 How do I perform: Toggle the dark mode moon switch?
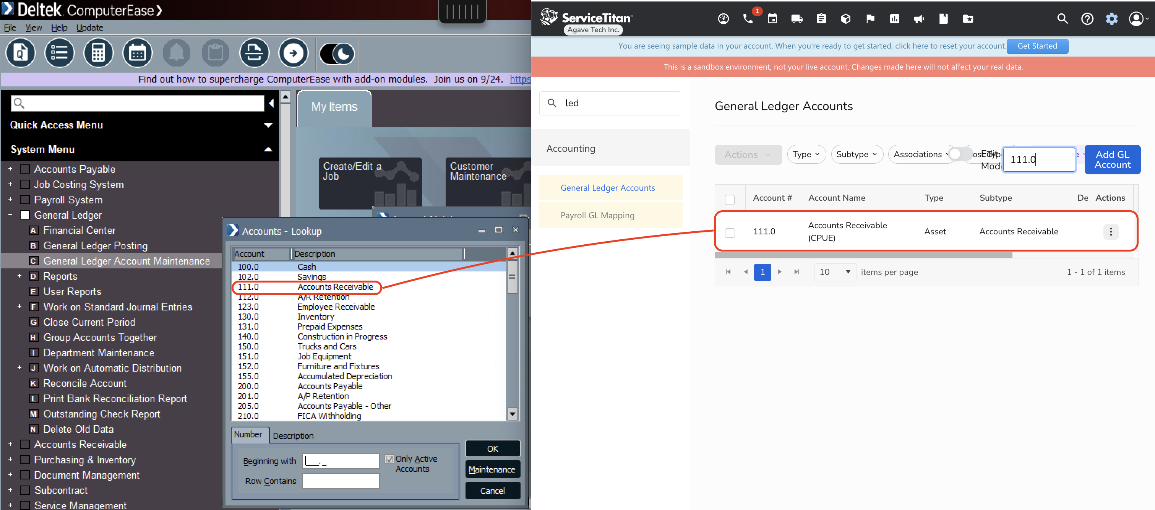337,54
